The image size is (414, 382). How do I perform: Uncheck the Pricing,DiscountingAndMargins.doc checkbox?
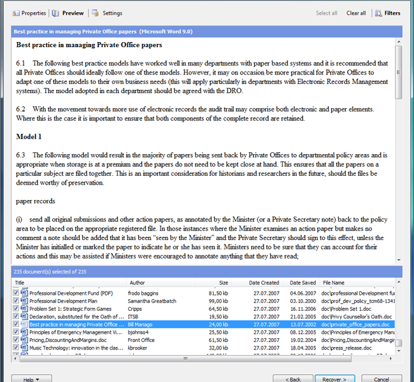point(16,340)
